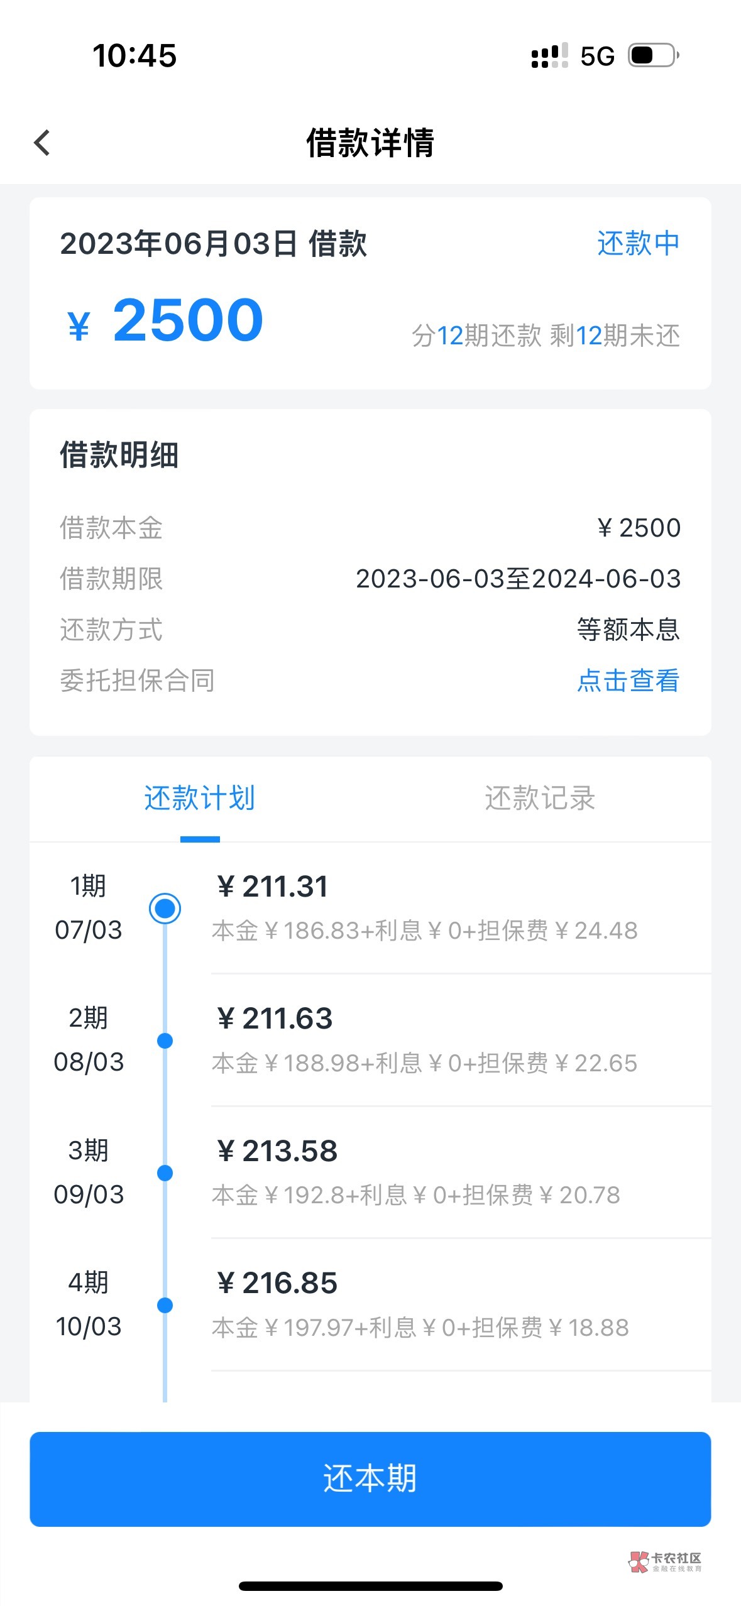This screenshot has width=741, height=1606.
Task: Tap the battery status icon
Action: click(x=654, y=55)
